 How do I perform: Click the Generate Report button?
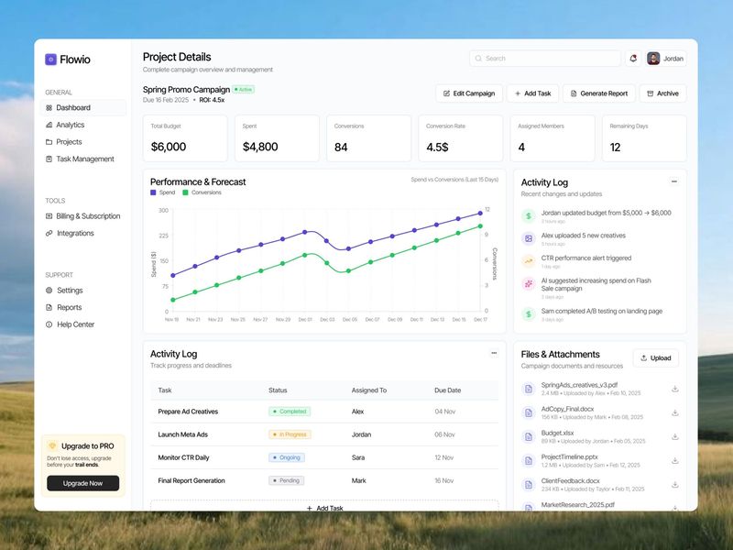(x=600, y=93)
